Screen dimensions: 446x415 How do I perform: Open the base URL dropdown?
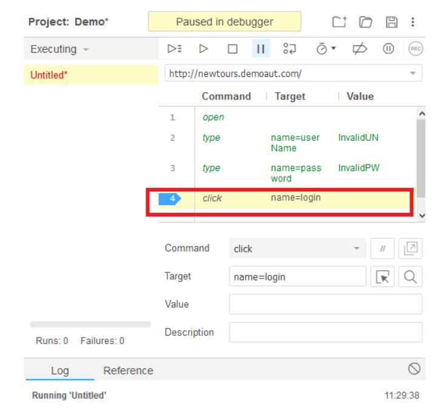(413, 73)
